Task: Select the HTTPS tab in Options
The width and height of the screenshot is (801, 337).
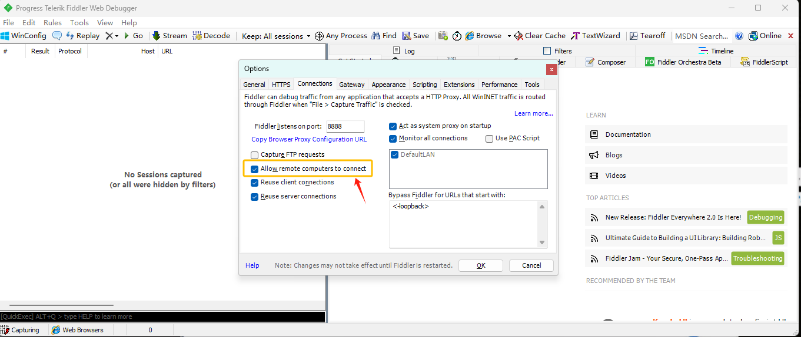Action: [x=281, y=85]
